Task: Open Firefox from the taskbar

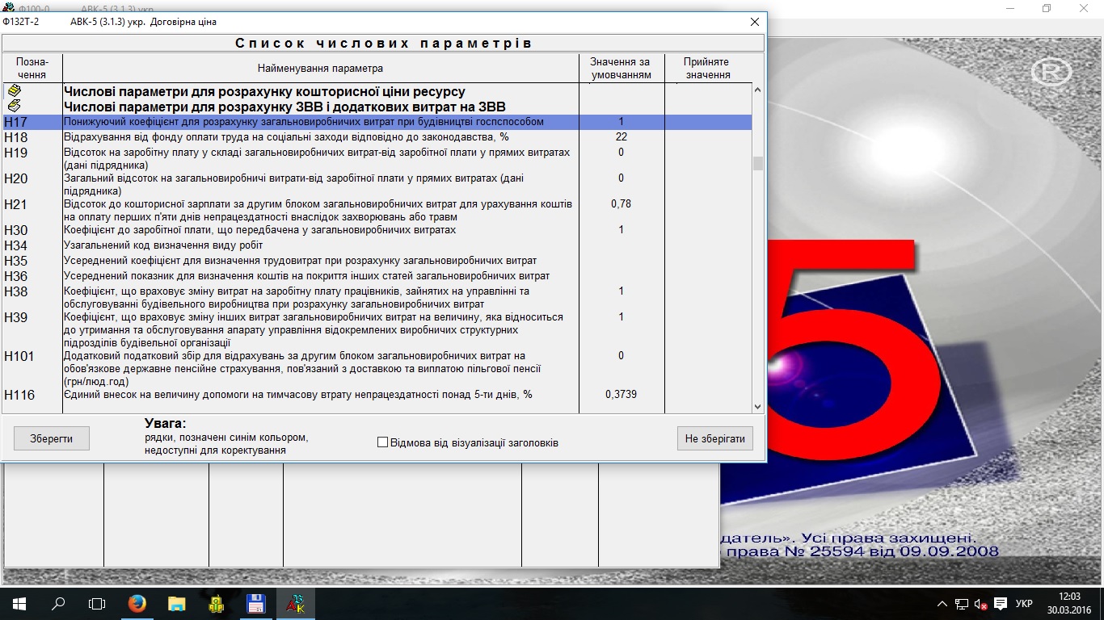Action: tap(137, 603)
